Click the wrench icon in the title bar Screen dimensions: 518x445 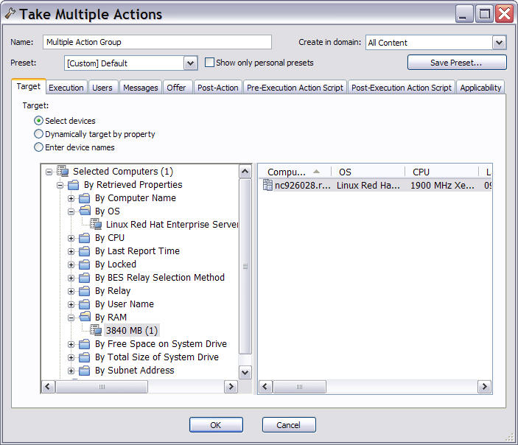tap(10, 13)
